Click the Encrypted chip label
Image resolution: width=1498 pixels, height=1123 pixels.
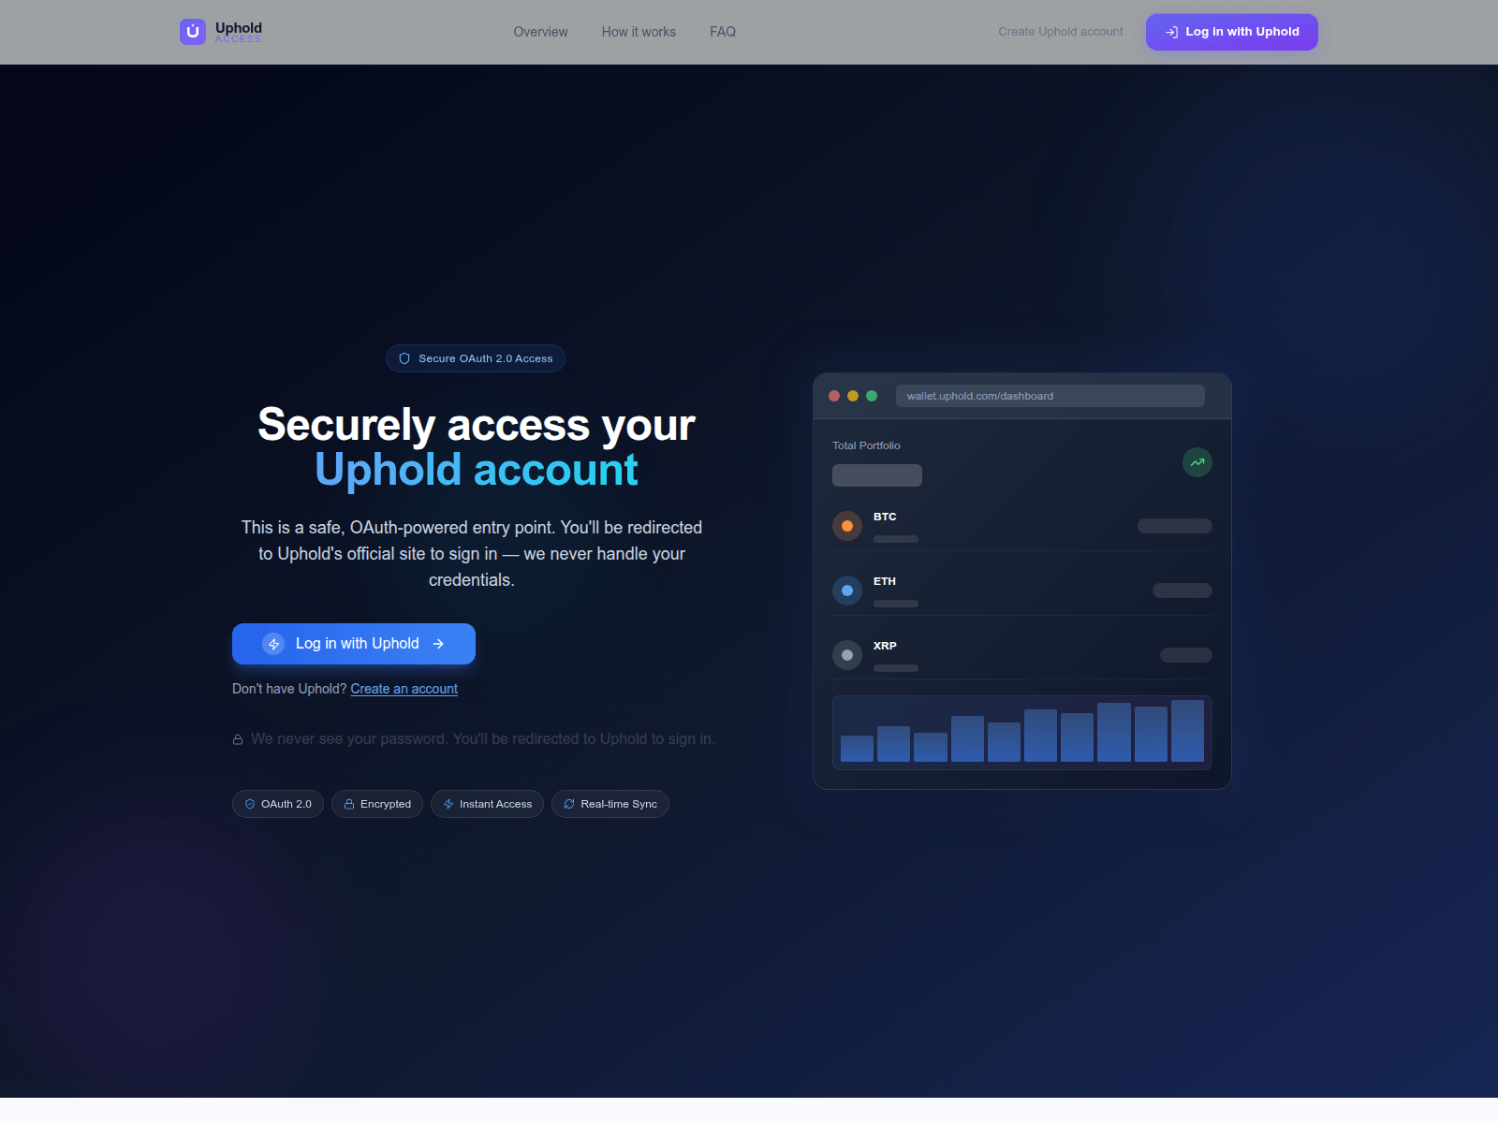386,804
